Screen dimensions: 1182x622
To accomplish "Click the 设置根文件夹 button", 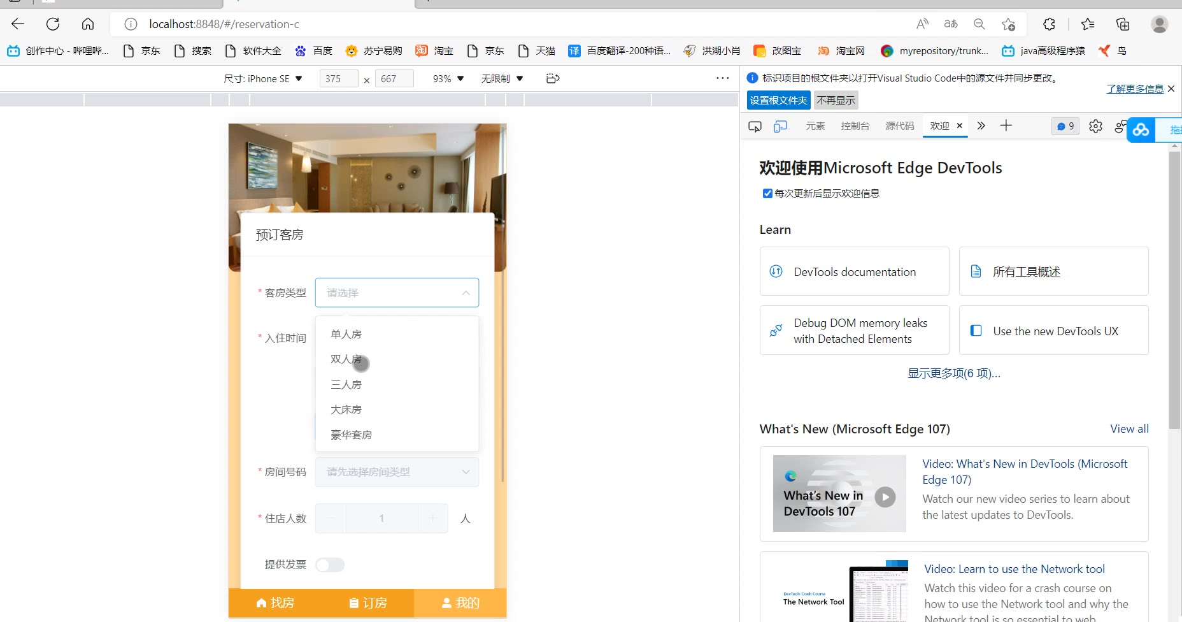I will pos(778,100).
